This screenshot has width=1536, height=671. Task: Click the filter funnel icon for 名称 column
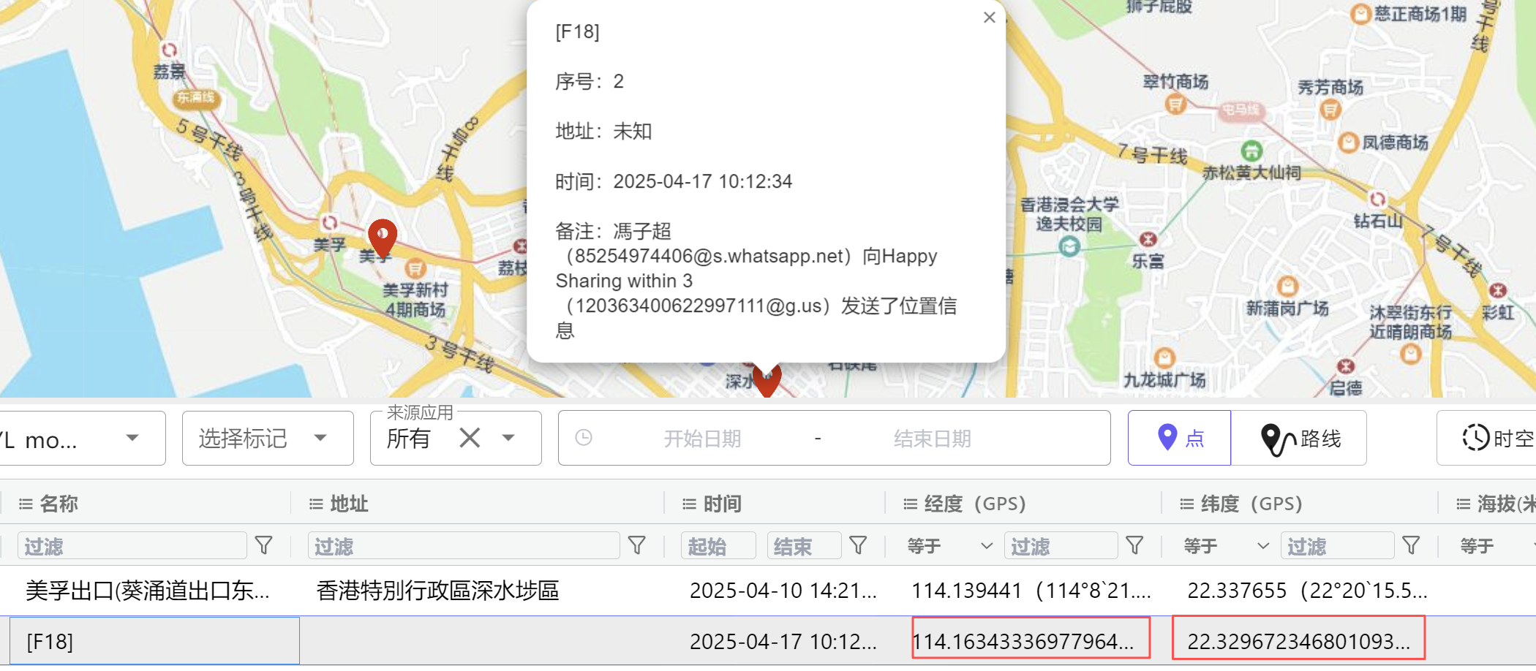click(x=263, y=545)
